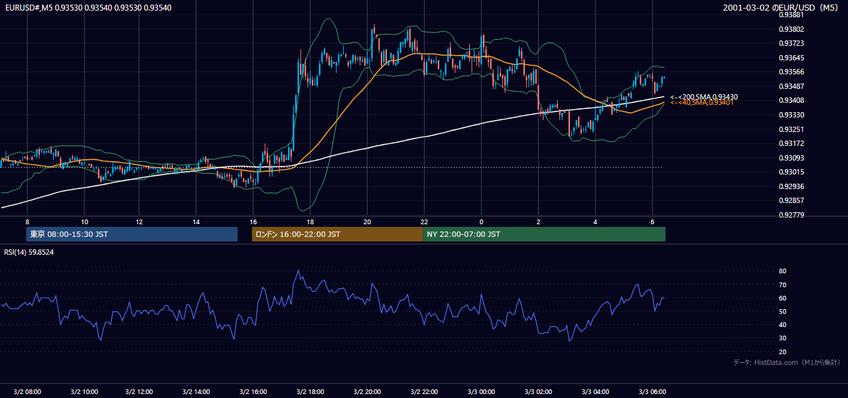
Task: Click price axis value 0.92857
Action: coord(792,200)
